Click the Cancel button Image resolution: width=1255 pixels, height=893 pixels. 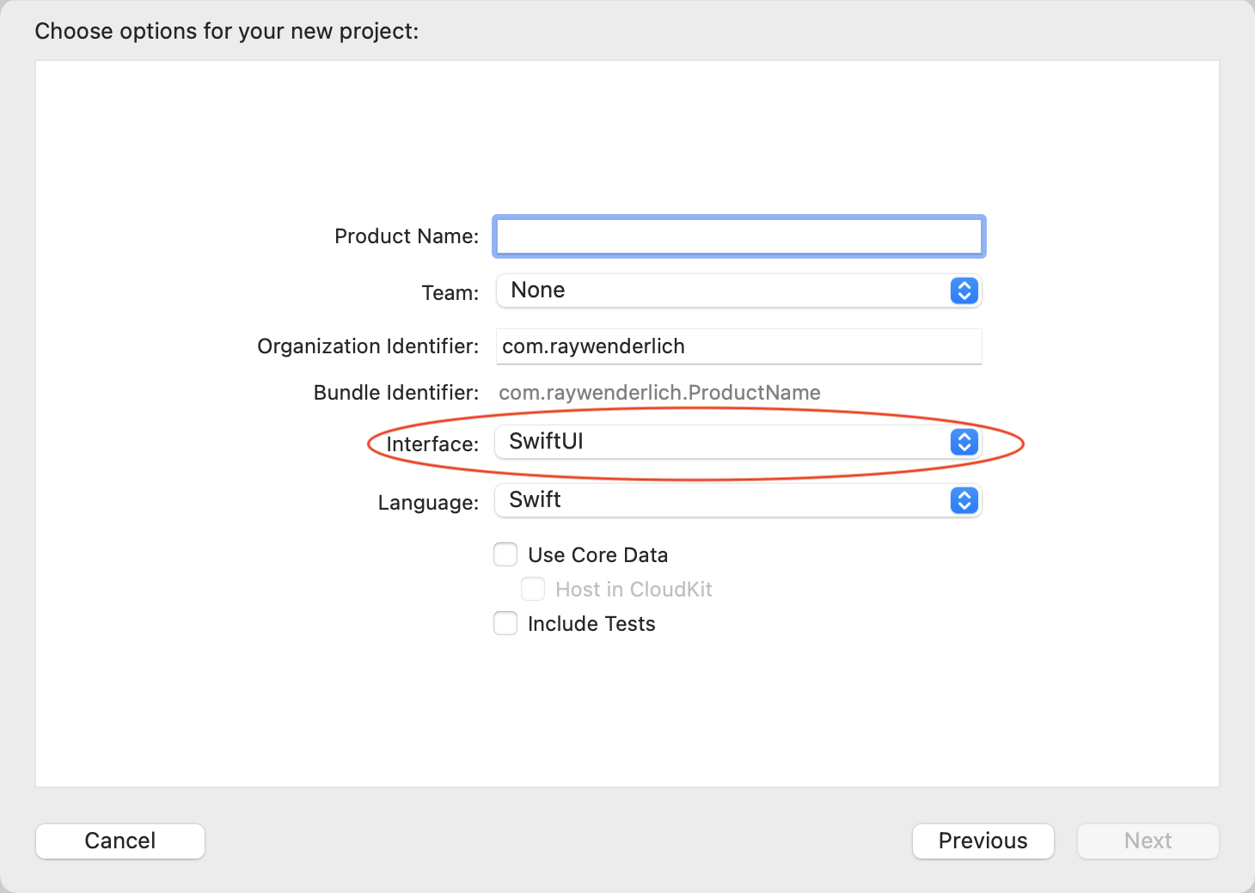coord(119,841)
